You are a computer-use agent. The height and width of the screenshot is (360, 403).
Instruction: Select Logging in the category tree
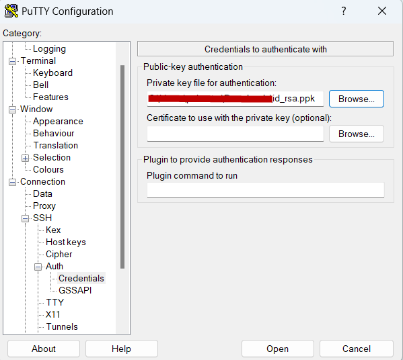[49, 48]
